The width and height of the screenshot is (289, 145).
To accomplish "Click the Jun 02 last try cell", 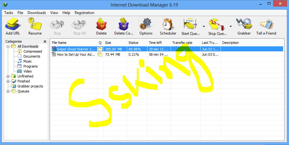I will [210, 49].
